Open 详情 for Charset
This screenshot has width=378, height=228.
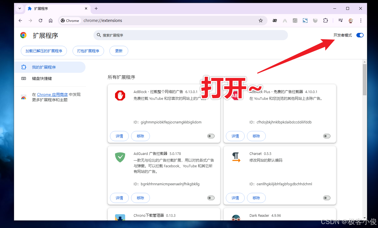coord(235,198)
